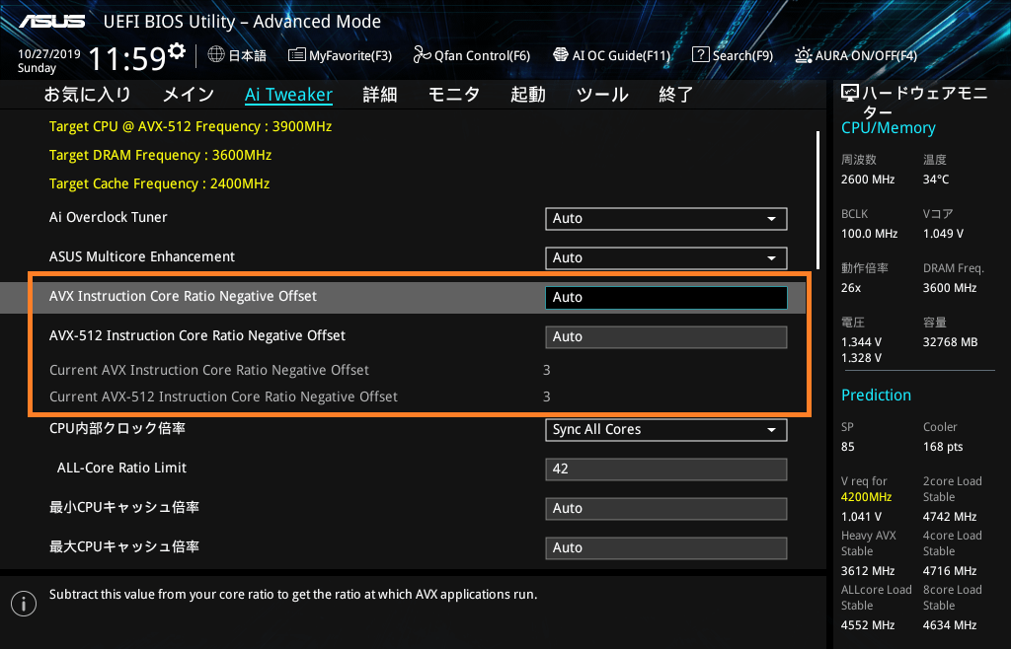Click the Current AVX Instruction Core Ratio Negative Offset row
Viewport: 1011px width, 649px height.
[300, 370]
